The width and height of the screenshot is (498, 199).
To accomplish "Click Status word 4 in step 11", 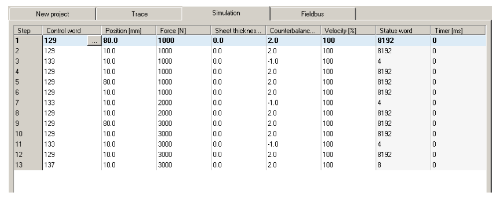I will tap(403, 144).
